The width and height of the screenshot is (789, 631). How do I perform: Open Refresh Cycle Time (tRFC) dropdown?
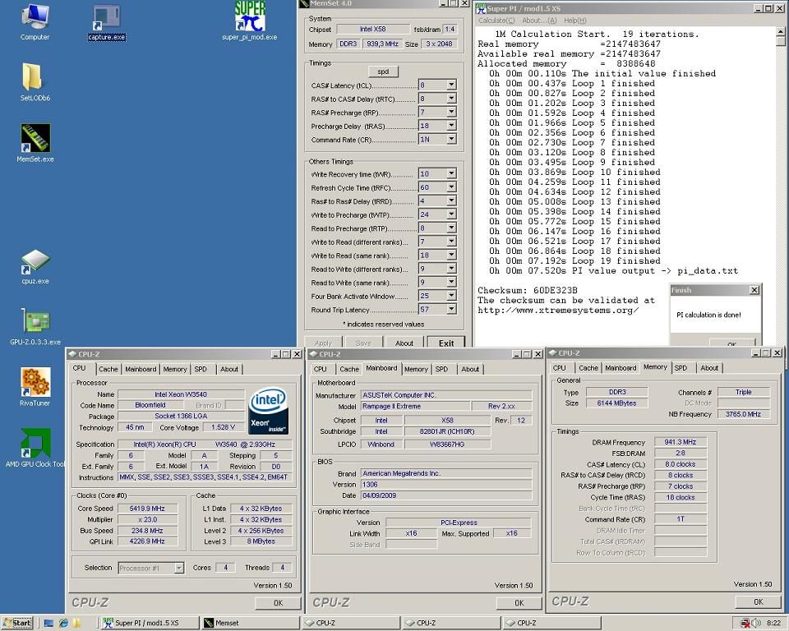[x=451, y=187]
